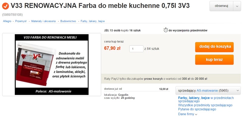243x117 pixels.
Task: Open seller profile AS-malowanie link
Action: [207, 91]
